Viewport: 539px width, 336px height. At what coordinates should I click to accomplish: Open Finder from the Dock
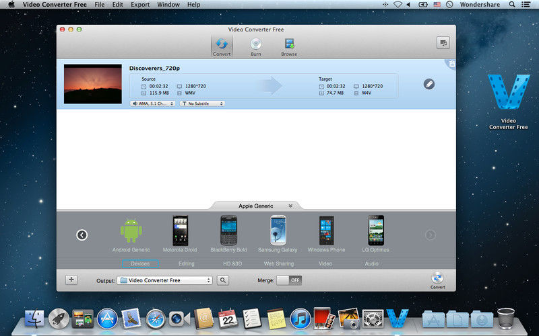click(34, 319)
